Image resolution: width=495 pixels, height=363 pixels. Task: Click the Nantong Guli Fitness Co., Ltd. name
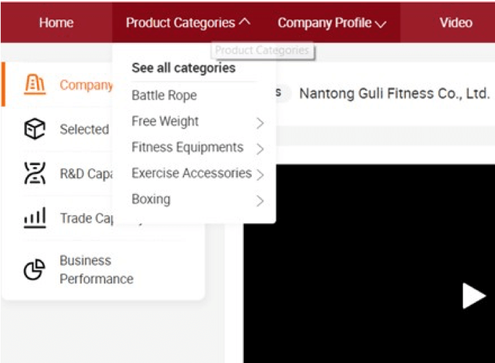pos(395,94)
